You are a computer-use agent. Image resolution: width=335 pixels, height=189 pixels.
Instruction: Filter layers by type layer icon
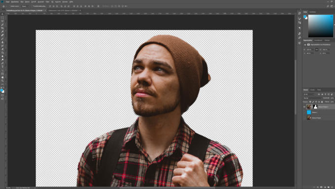pos(325,94)
